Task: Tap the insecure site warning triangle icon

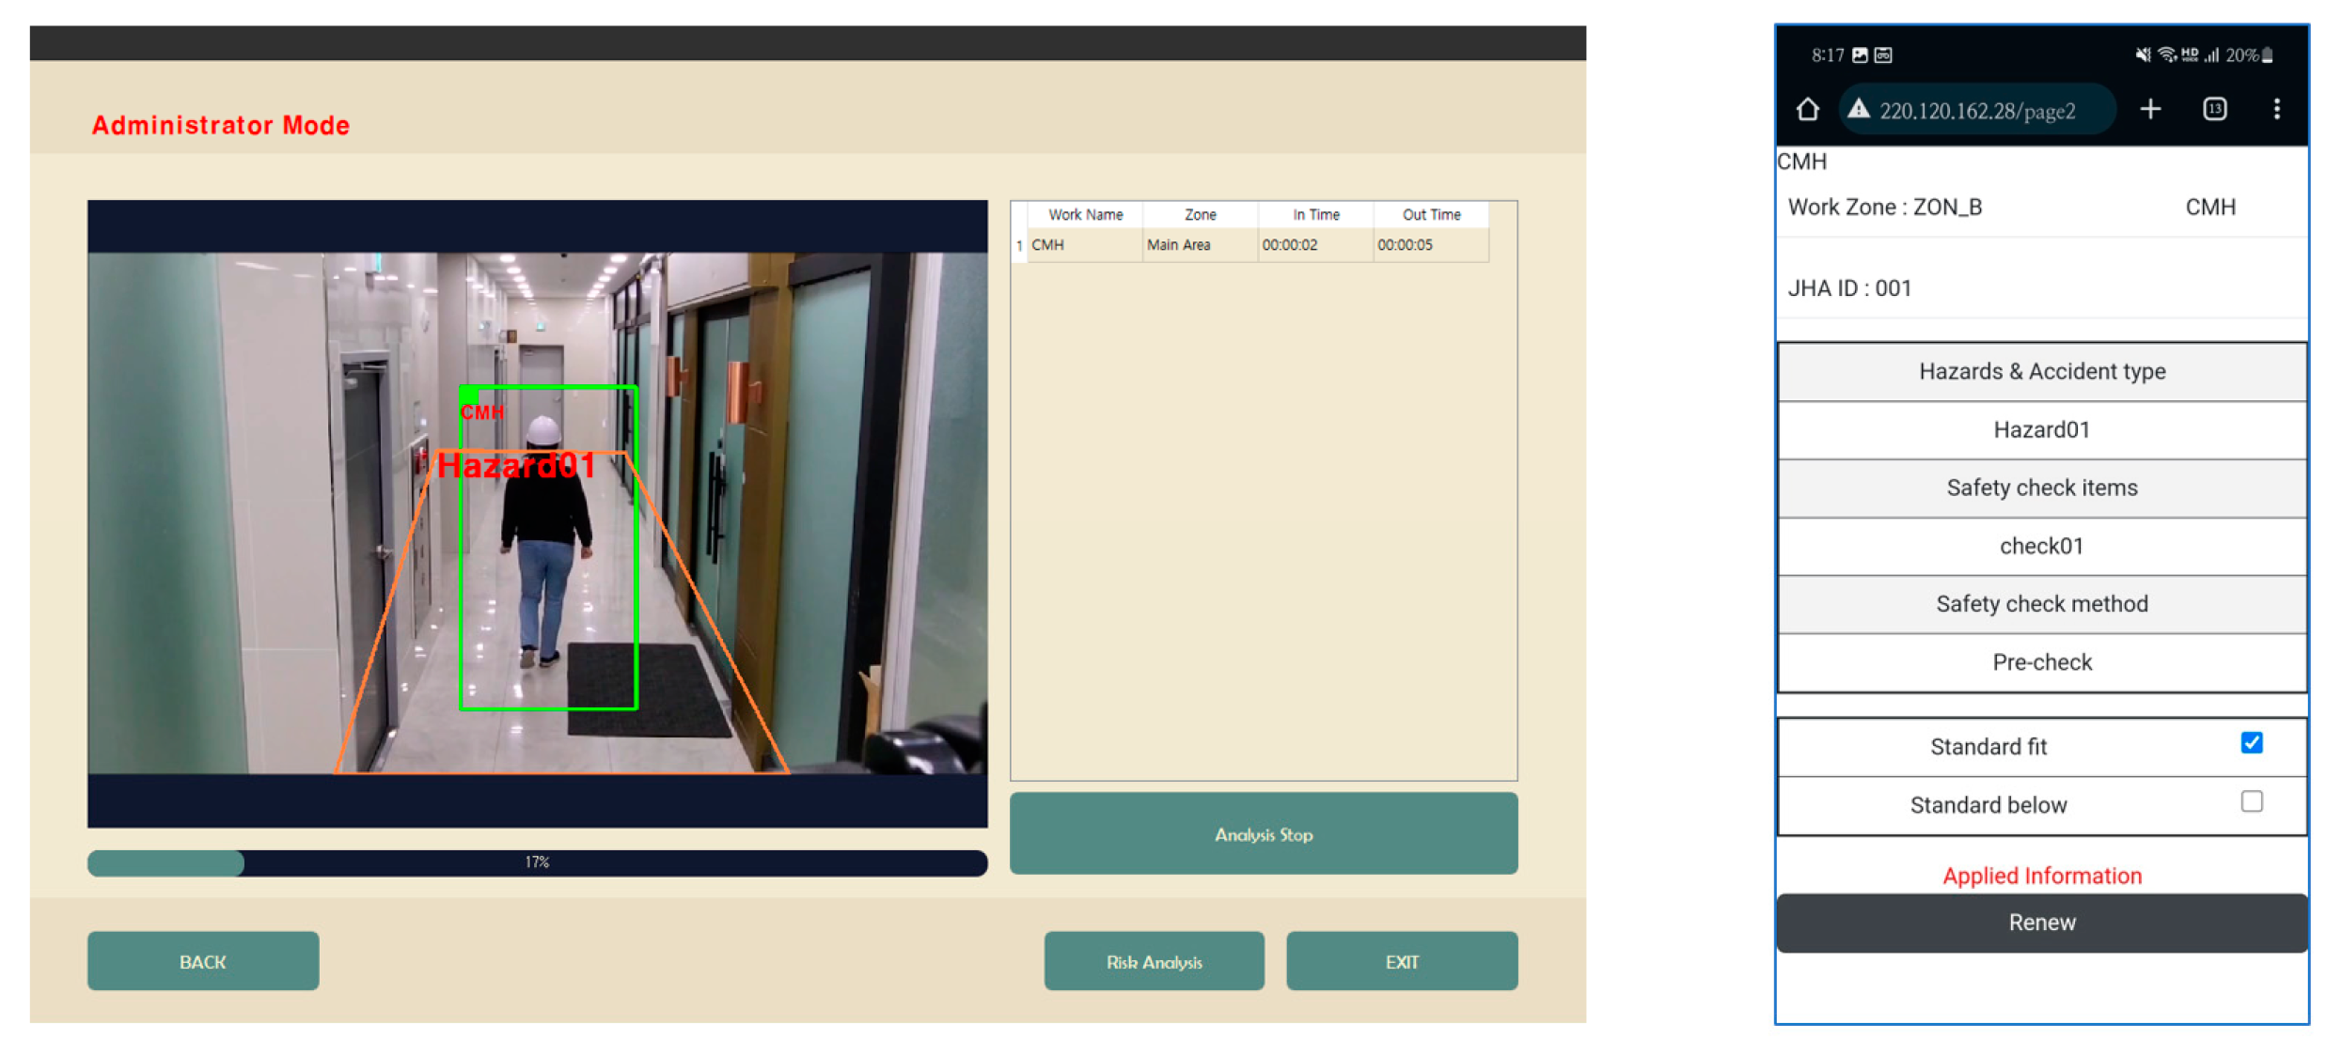Action: pyautogui.click(x=1858, y=110)
